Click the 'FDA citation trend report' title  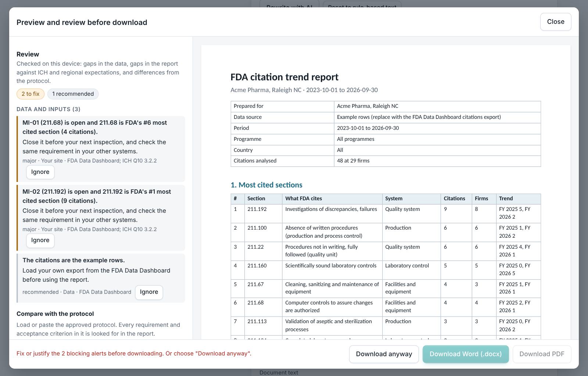(284, 77)
